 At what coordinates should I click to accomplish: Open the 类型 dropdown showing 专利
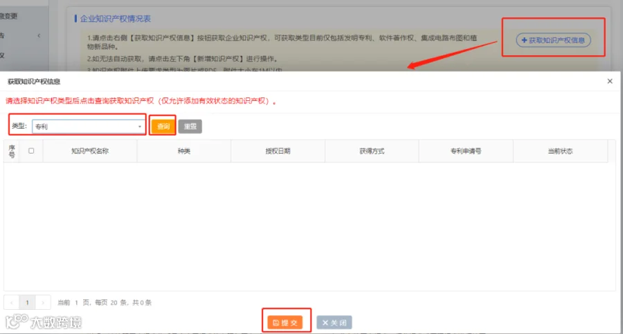88,127
